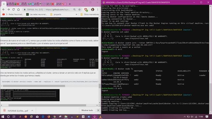Open the 'proyecto' bookmarks folder
The width and height of the screenshot is (212, 119).
(x=56, y=14)
